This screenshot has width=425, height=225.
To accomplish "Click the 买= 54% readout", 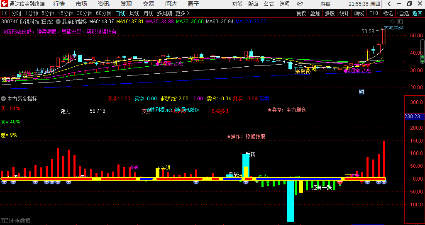I will point(10,109).
